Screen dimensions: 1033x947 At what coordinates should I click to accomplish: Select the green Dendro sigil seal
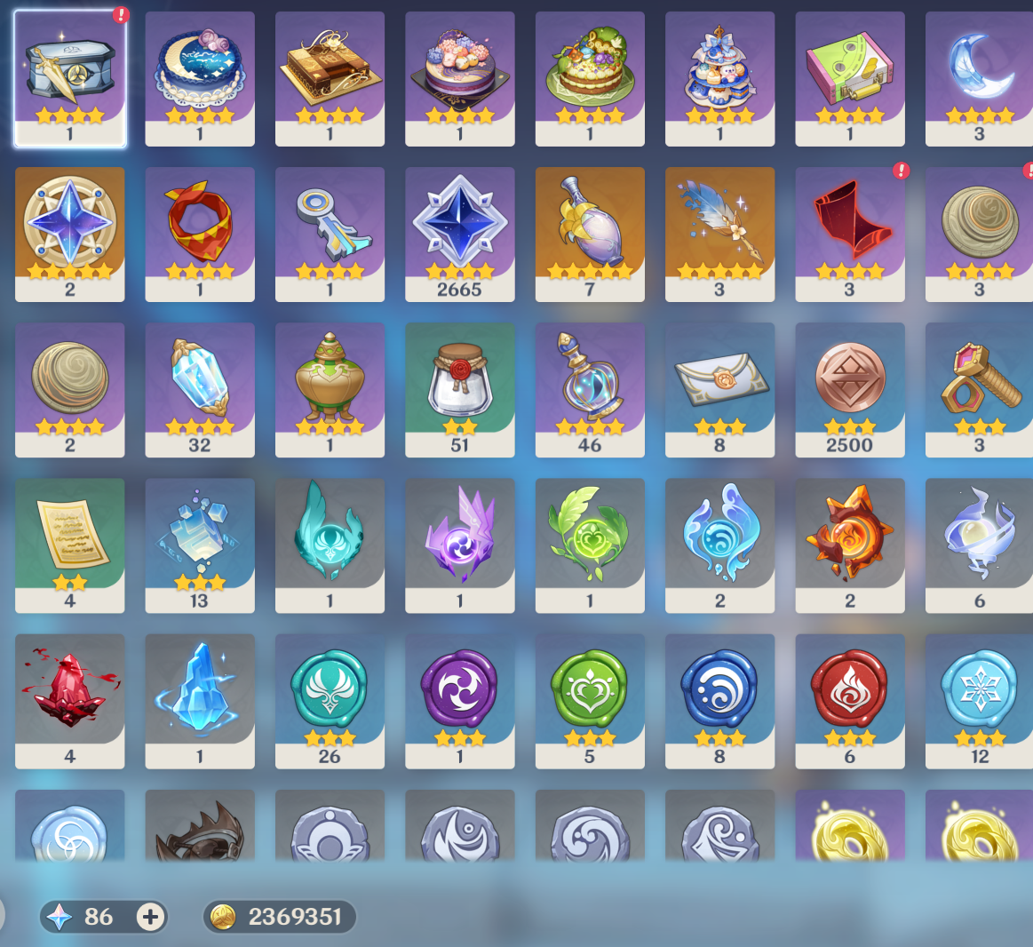[591, 701]
